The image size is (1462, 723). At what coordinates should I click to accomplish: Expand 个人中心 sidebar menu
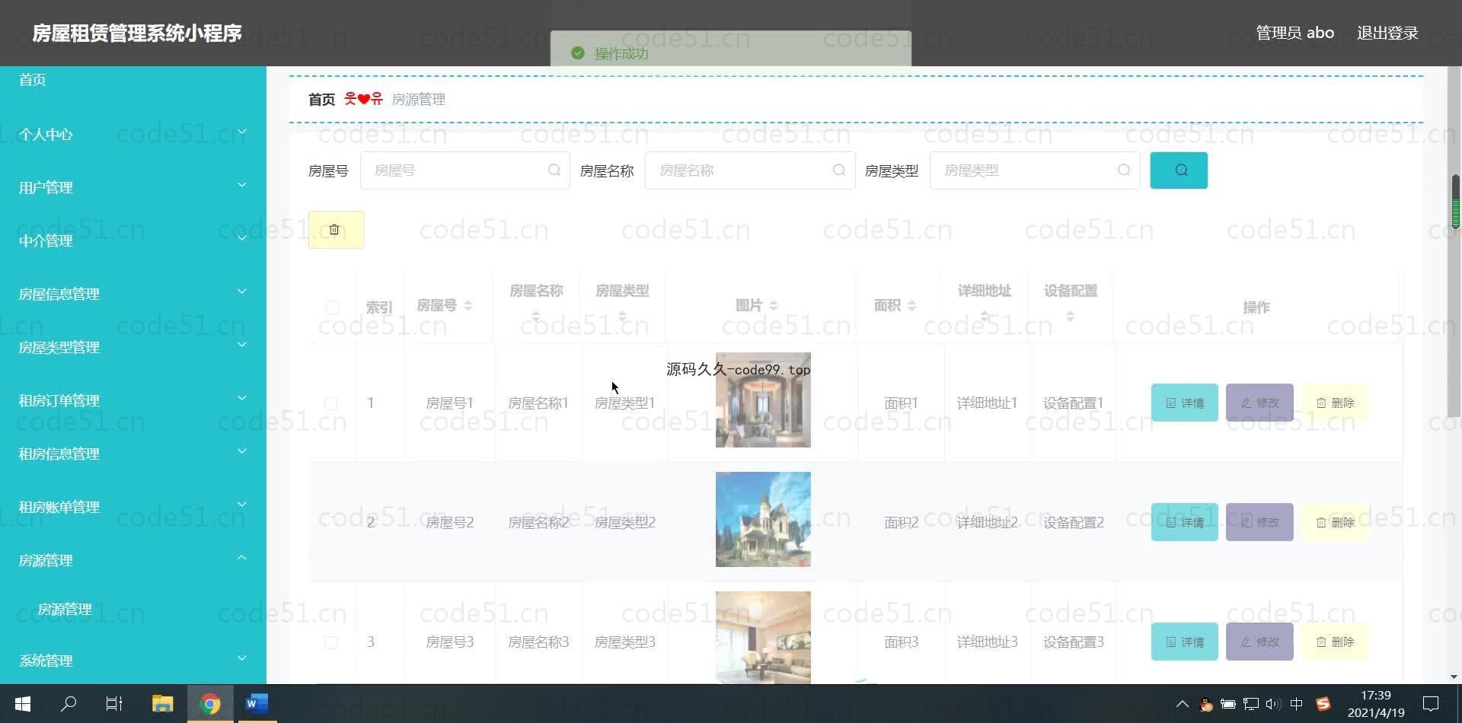133,134
